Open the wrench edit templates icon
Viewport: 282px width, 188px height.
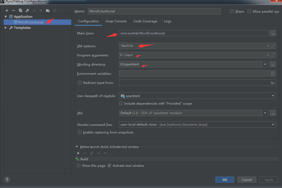[27, 10]
